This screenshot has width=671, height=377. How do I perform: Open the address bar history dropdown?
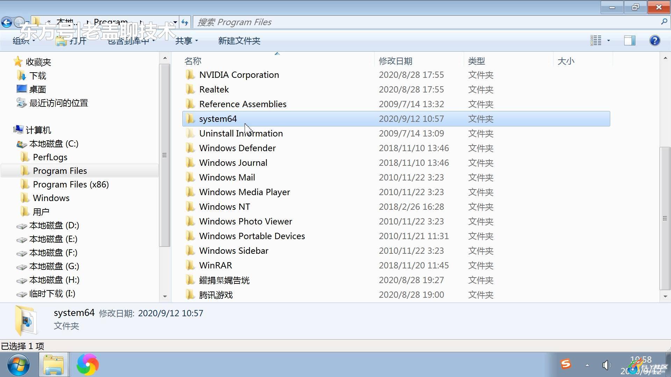175,23
